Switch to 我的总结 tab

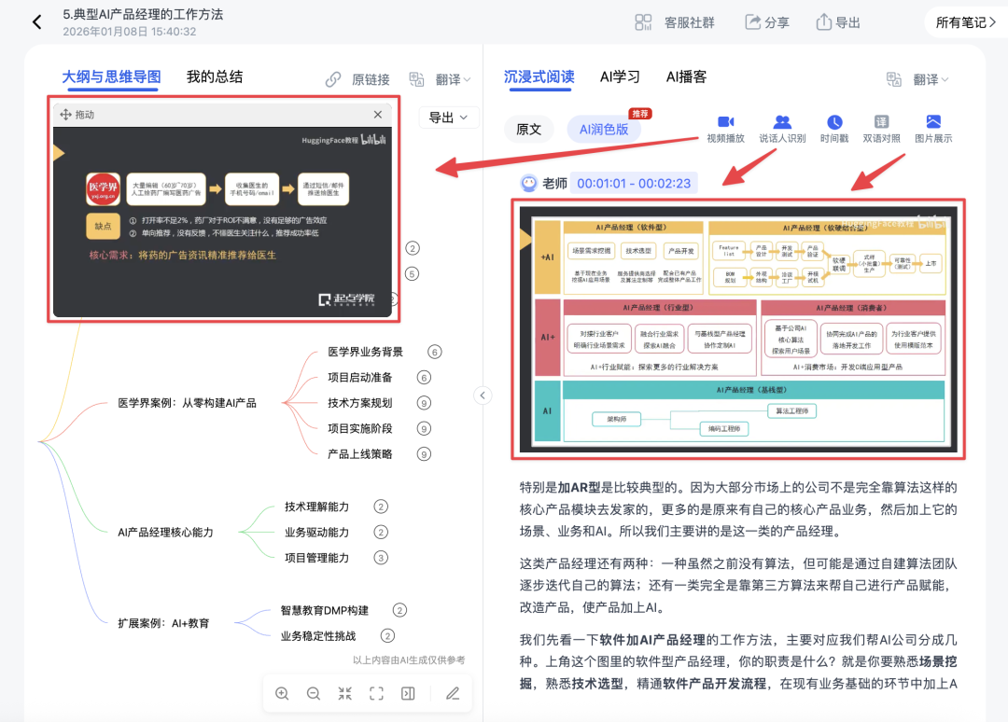pyautogui.click(x=215, y=77)
